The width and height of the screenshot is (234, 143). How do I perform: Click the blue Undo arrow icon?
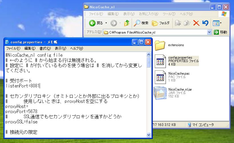205,23
